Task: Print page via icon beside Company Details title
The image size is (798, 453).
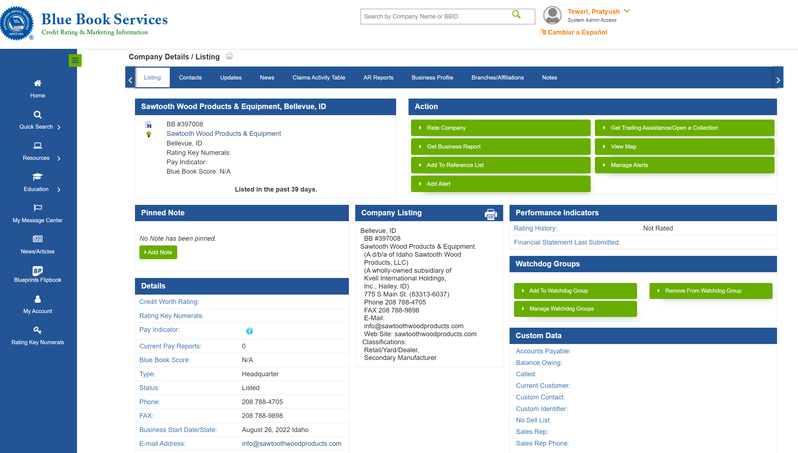Action: pos(229,56)
